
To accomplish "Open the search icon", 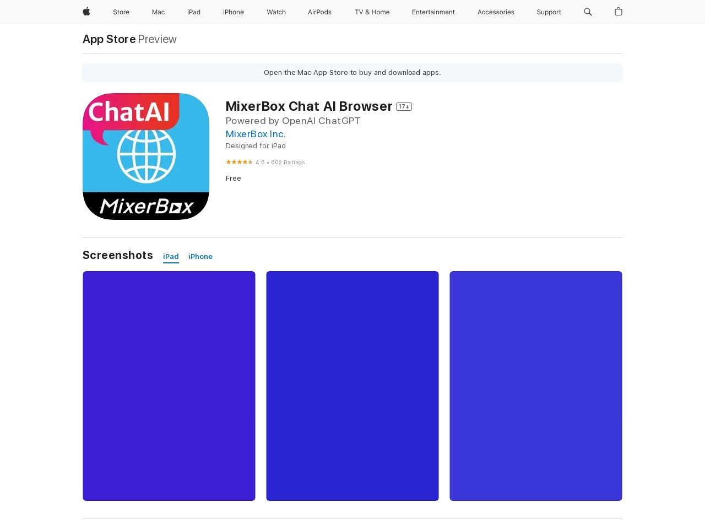I will click(588, 12).
